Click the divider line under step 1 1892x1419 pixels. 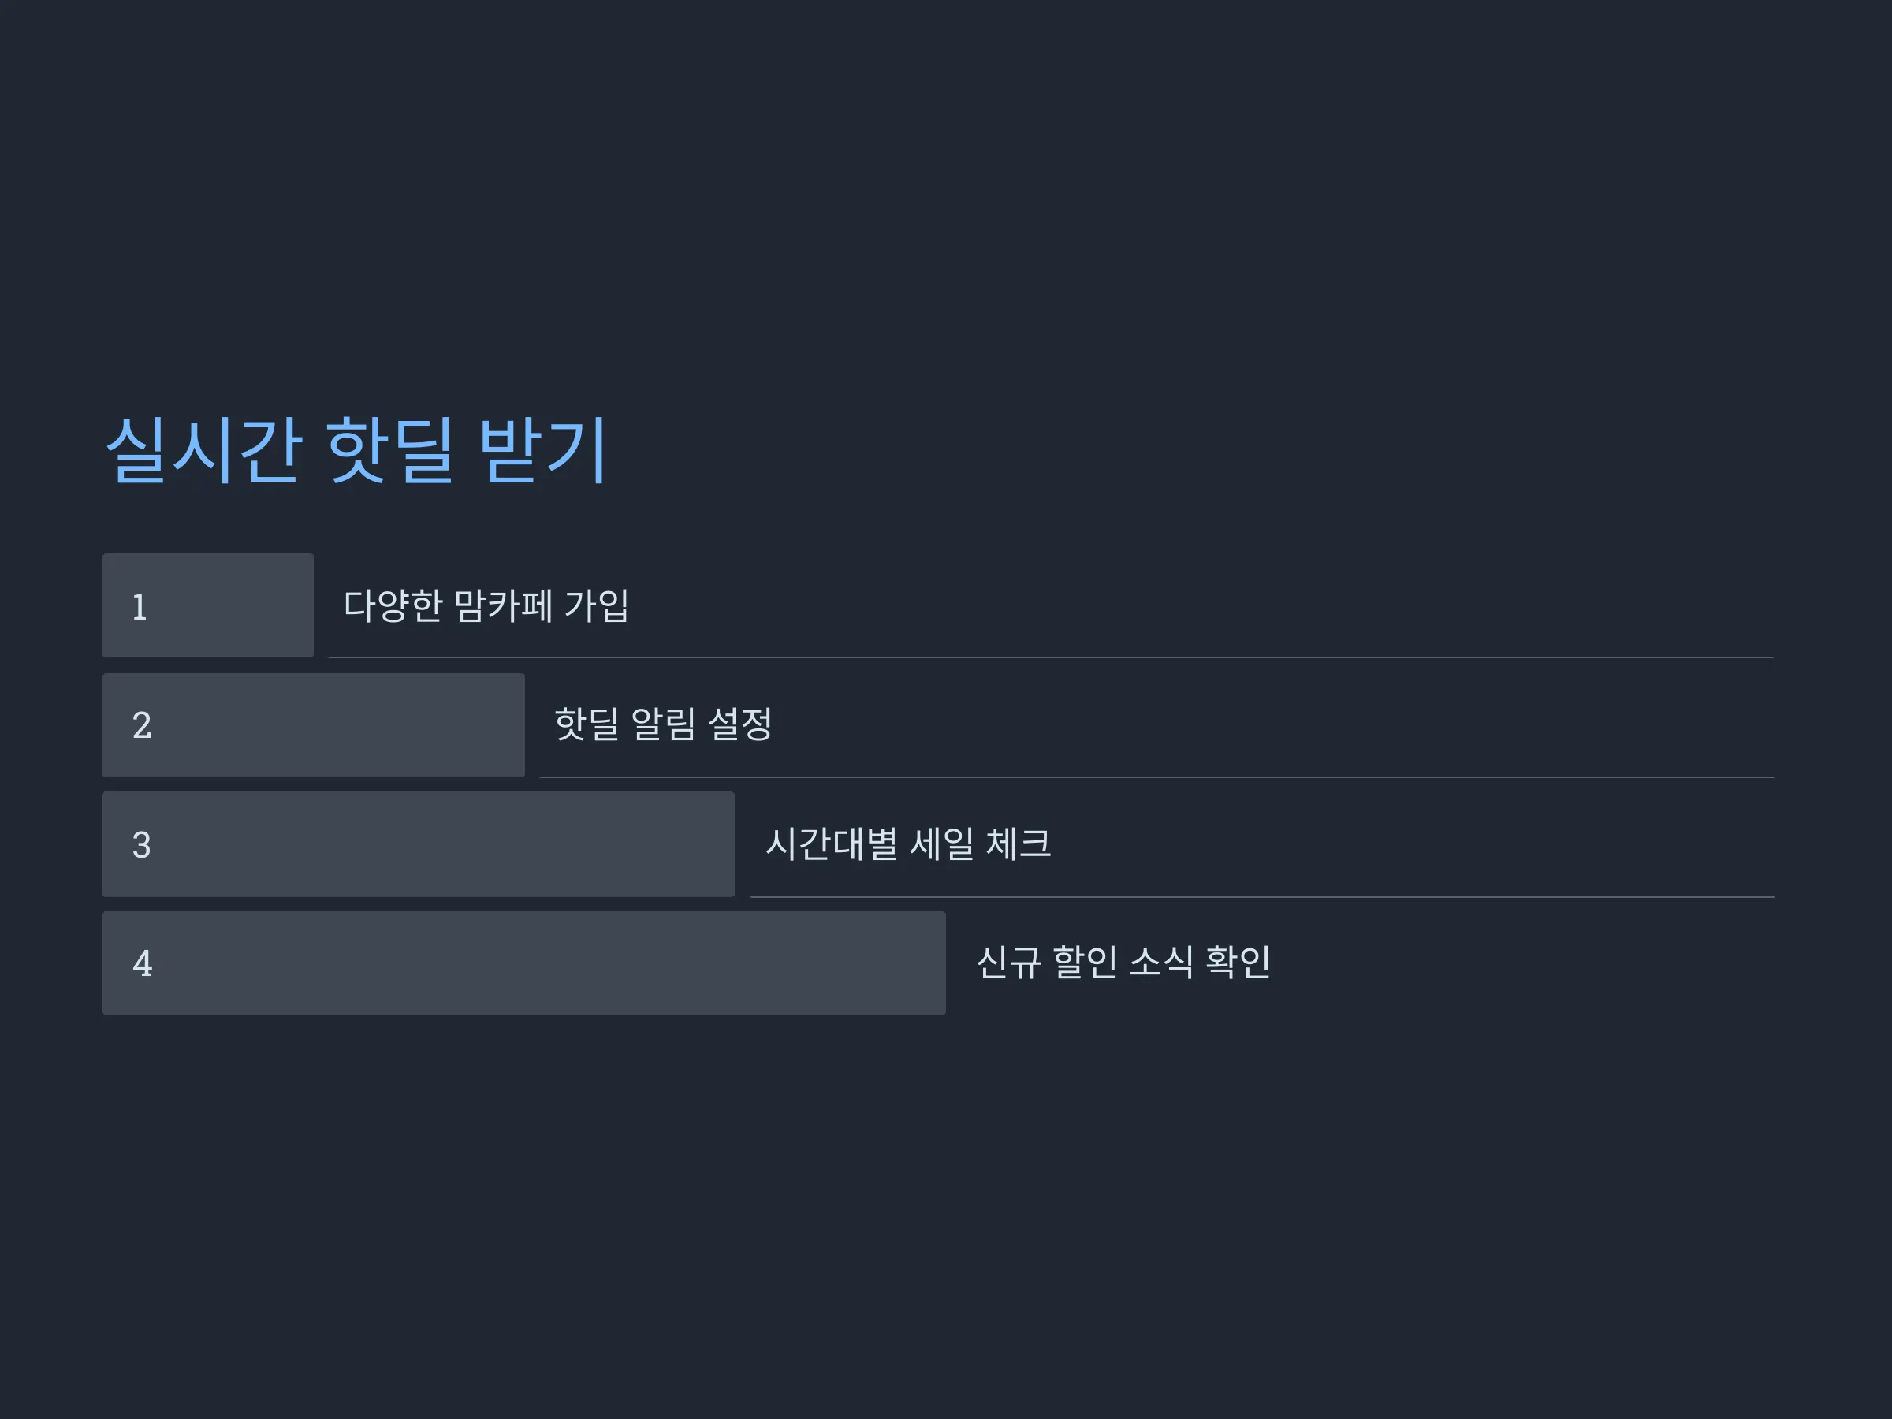(x=1050, y=657)
